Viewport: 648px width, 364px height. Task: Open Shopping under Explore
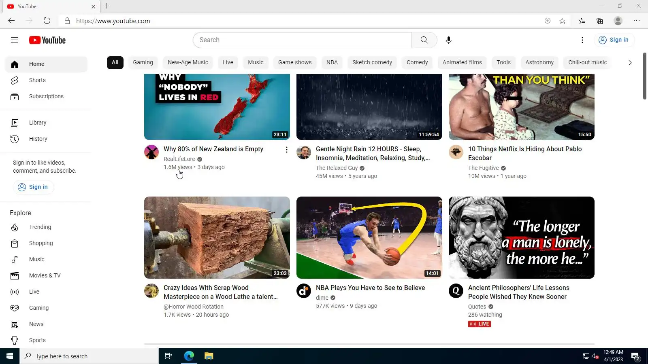tap(46, 243)
